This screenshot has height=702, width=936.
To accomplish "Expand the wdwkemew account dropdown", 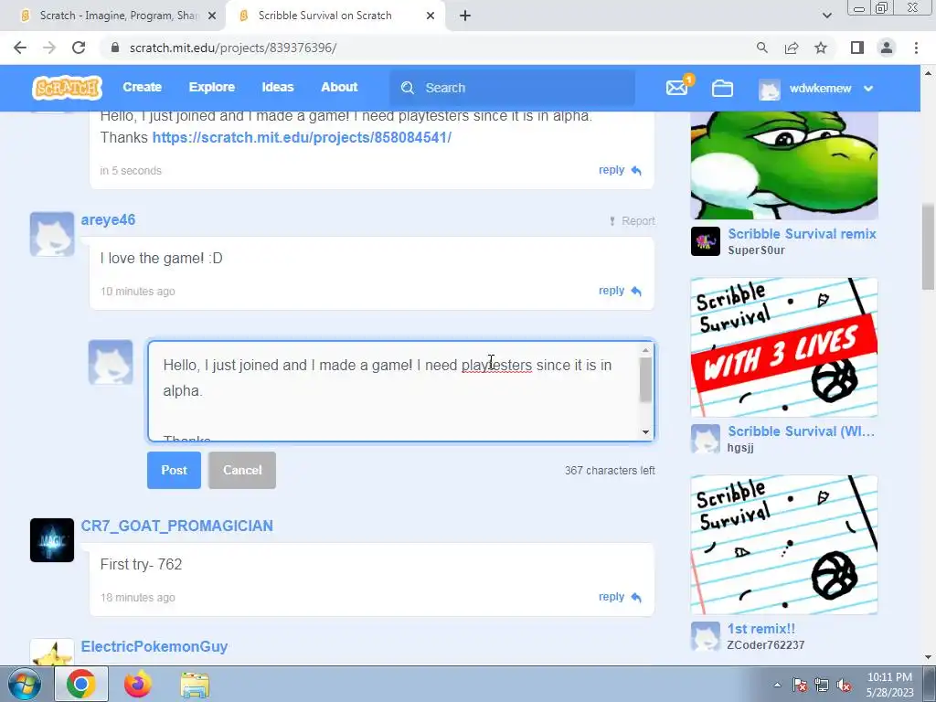I will point(868,89).
